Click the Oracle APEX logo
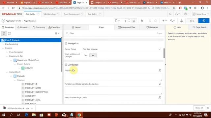The height and width of the screenshot is (118, 211). point(12,14)
